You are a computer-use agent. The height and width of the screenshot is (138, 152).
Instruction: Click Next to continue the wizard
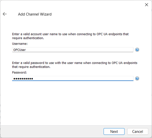(x=114, y=131)
